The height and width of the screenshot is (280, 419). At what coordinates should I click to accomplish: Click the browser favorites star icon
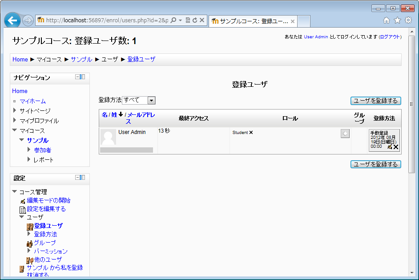click(x=397, y=20)
